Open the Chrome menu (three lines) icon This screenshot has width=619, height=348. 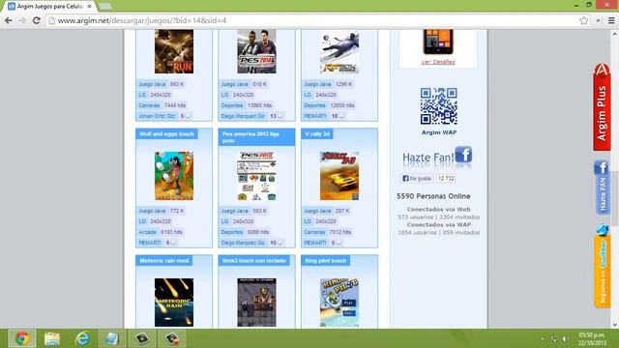pos(611,20)
